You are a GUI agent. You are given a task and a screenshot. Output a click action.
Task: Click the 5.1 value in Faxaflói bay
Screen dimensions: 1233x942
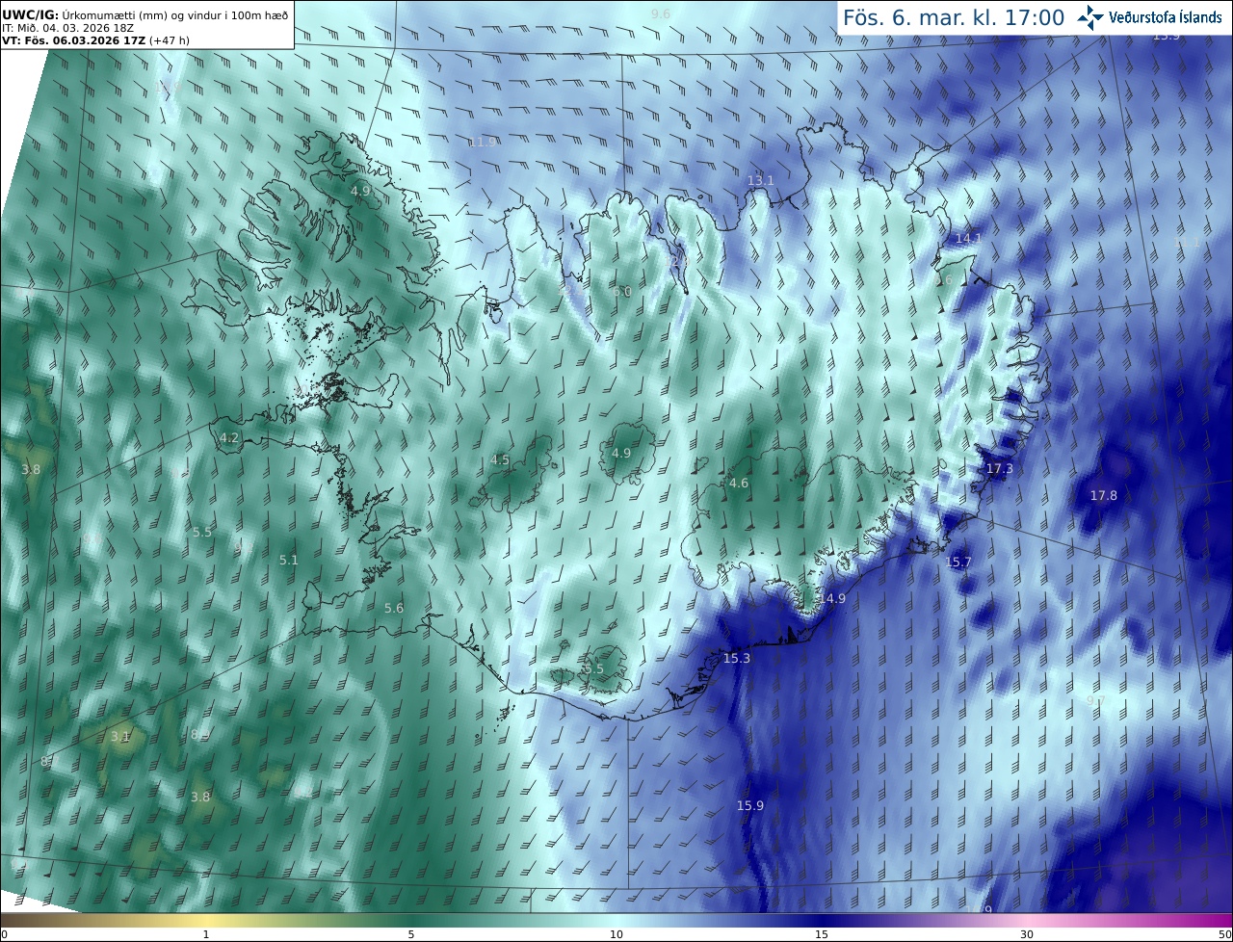(x=289, y=560)
